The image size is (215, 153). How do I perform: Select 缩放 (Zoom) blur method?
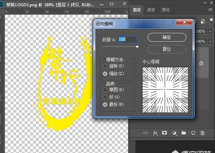coord(105,74)
